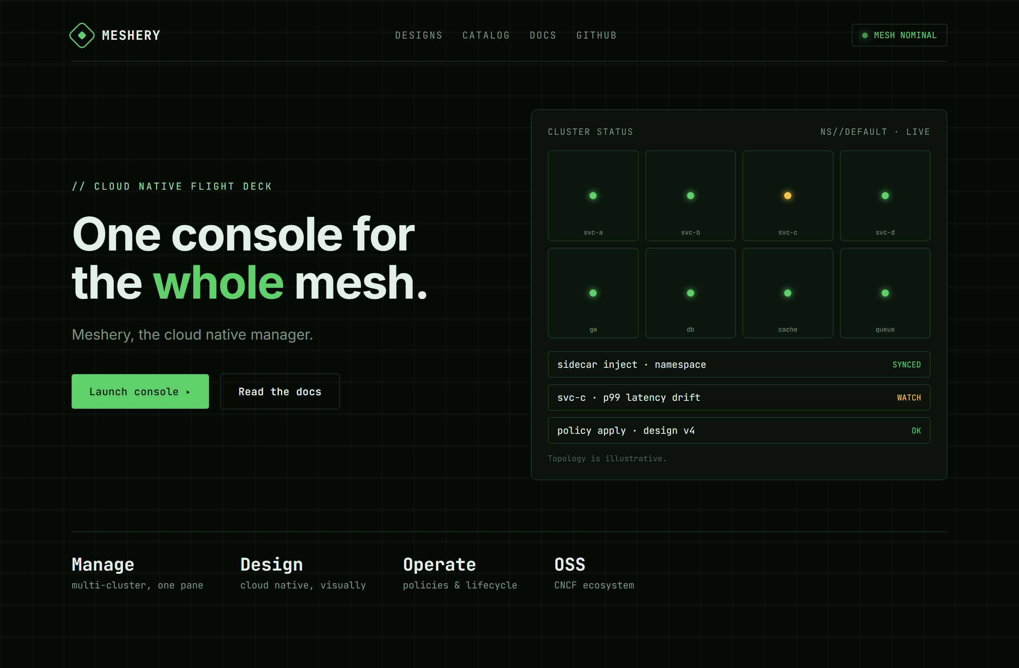Select the gw gateway tile
1019x668 pixels.
593,293
